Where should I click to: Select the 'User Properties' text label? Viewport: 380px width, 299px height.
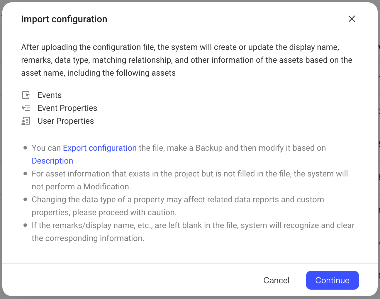pyautogui.click(x=66, y=121)
